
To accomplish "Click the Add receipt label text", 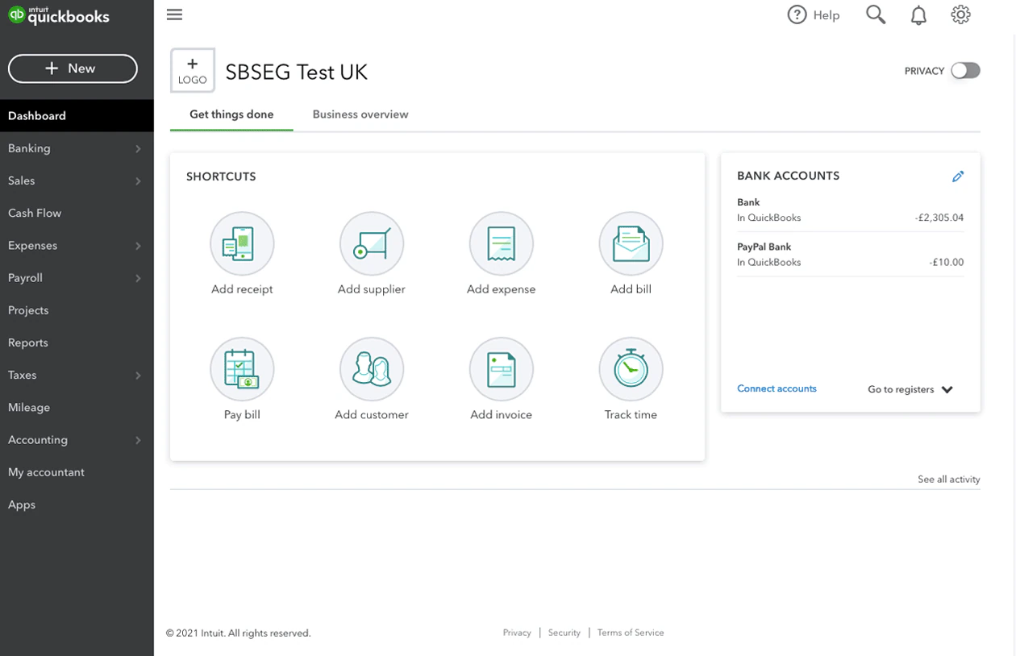I will 242,289.
